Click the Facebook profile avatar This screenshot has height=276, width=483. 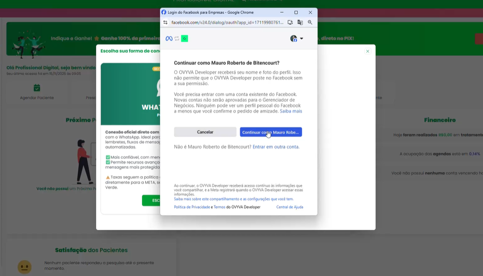click(x=293, y=39)
